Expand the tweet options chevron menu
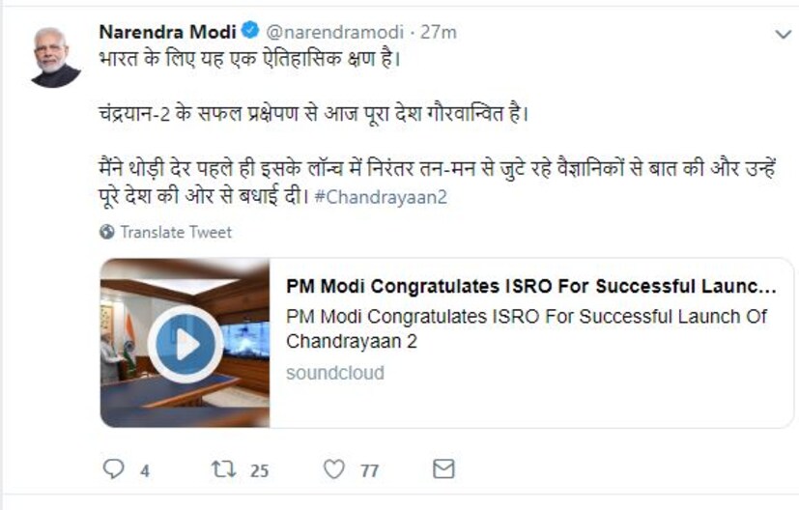799x510 pixels. coord(784,34)
